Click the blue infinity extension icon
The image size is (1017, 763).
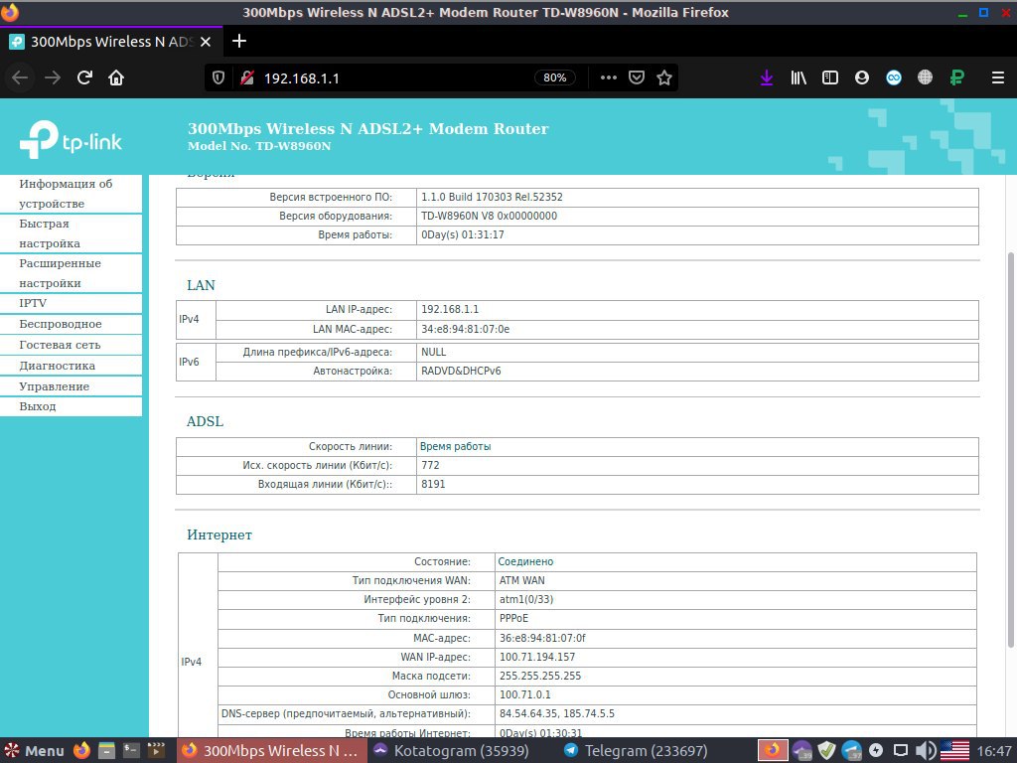click(x=894, y=77)
